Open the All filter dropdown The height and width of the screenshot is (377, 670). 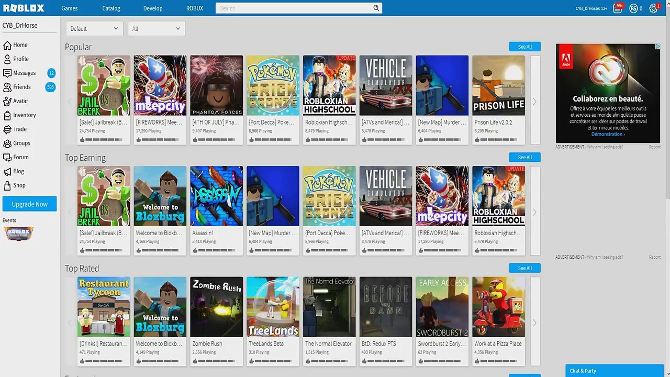157,29
